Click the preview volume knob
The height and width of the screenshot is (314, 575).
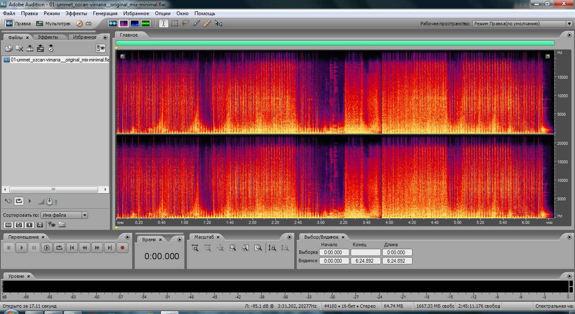[49, 202]
